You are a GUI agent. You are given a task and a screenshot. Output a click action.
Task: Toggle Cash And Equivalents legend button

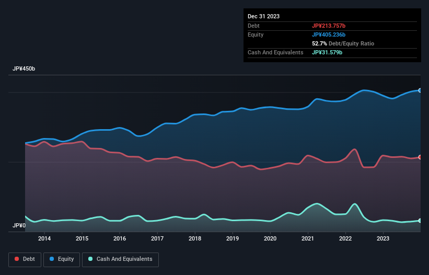point(120,259)
